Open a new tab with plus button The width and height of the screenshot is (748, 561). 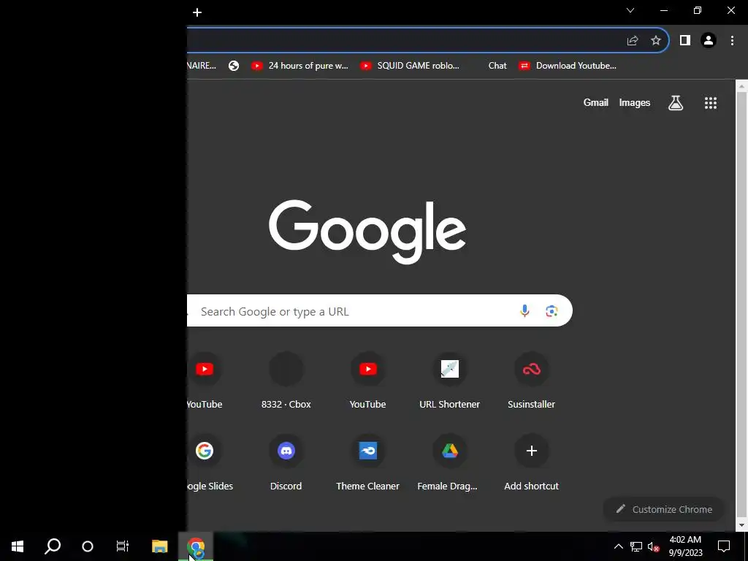pyautogui.click(x=197, y=12)
